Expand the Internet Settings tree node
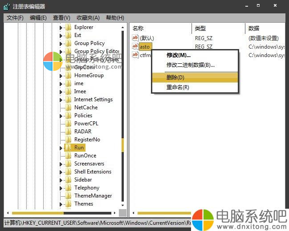Screen dimensions: 289x231 tap(61, 100)
